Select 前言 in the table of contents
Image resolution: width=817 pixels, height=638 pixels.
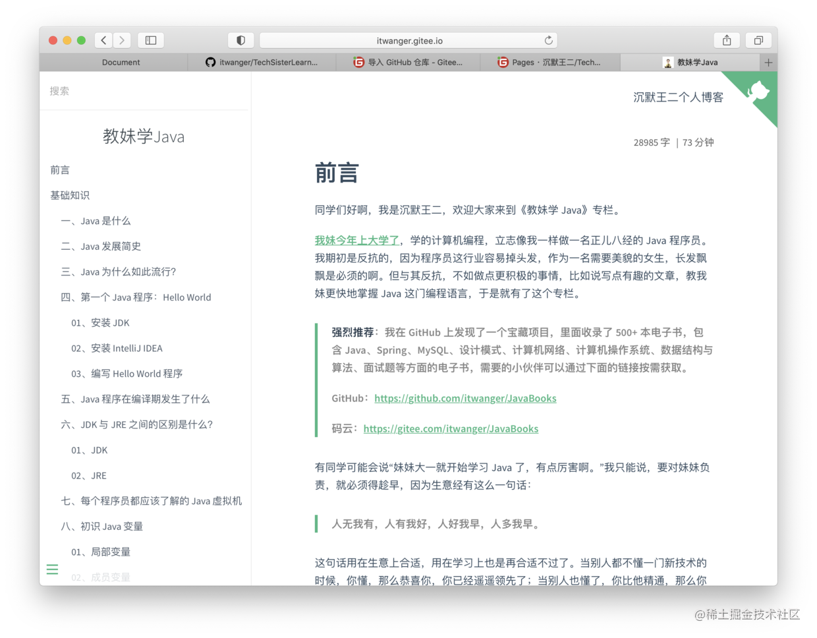point(60,169)
